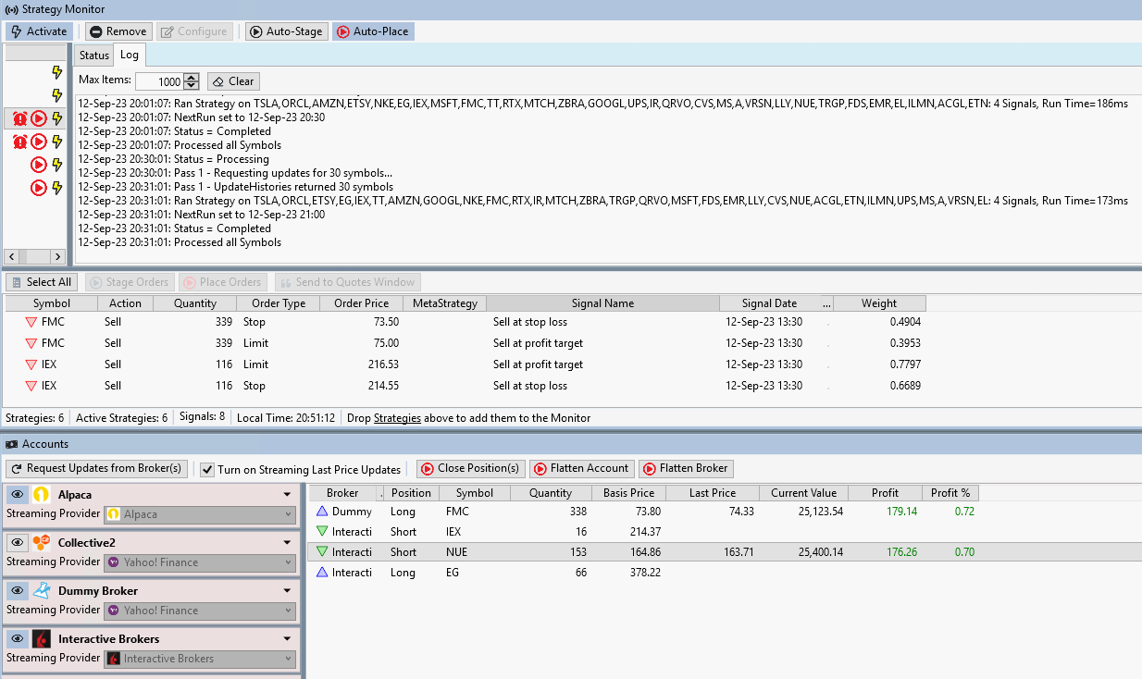Click the sell arrow icon beside IEX Limit order
The image size is (1142, 679).
pos(31,364)
